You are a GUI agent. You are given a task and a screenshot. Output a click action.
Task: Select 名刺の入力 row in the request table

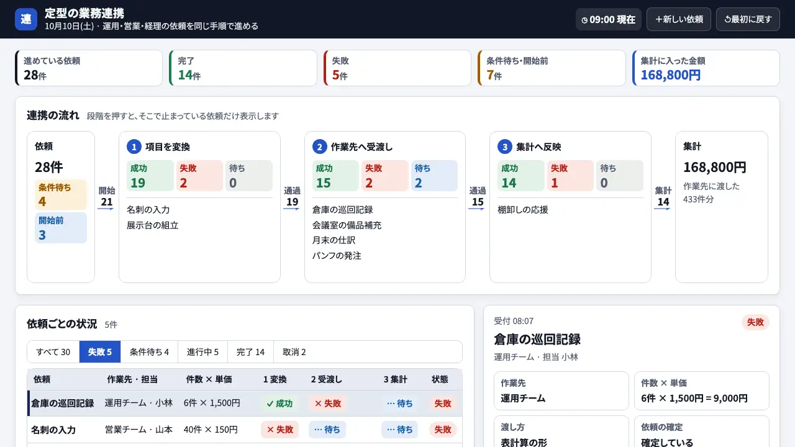245,430
